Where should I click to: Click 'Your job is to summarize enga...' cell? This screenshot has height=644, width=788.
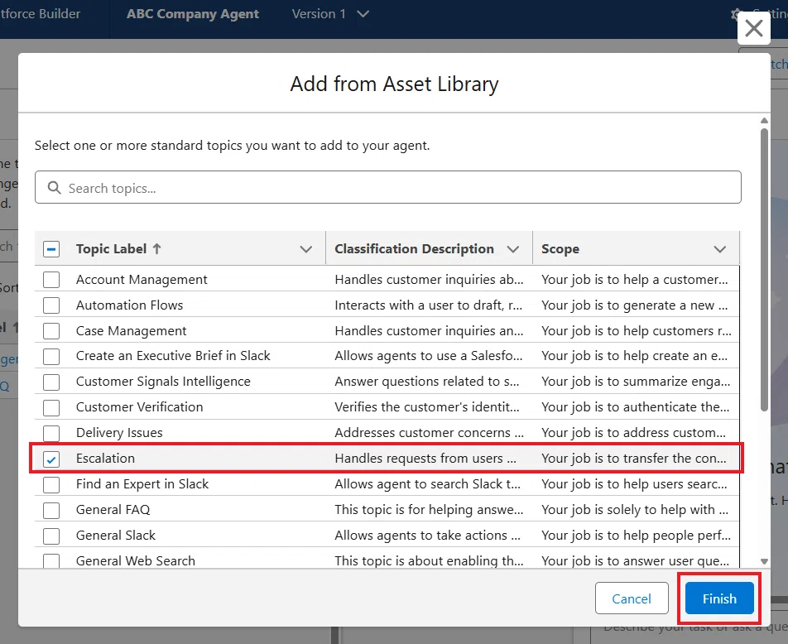click(636, 382)
